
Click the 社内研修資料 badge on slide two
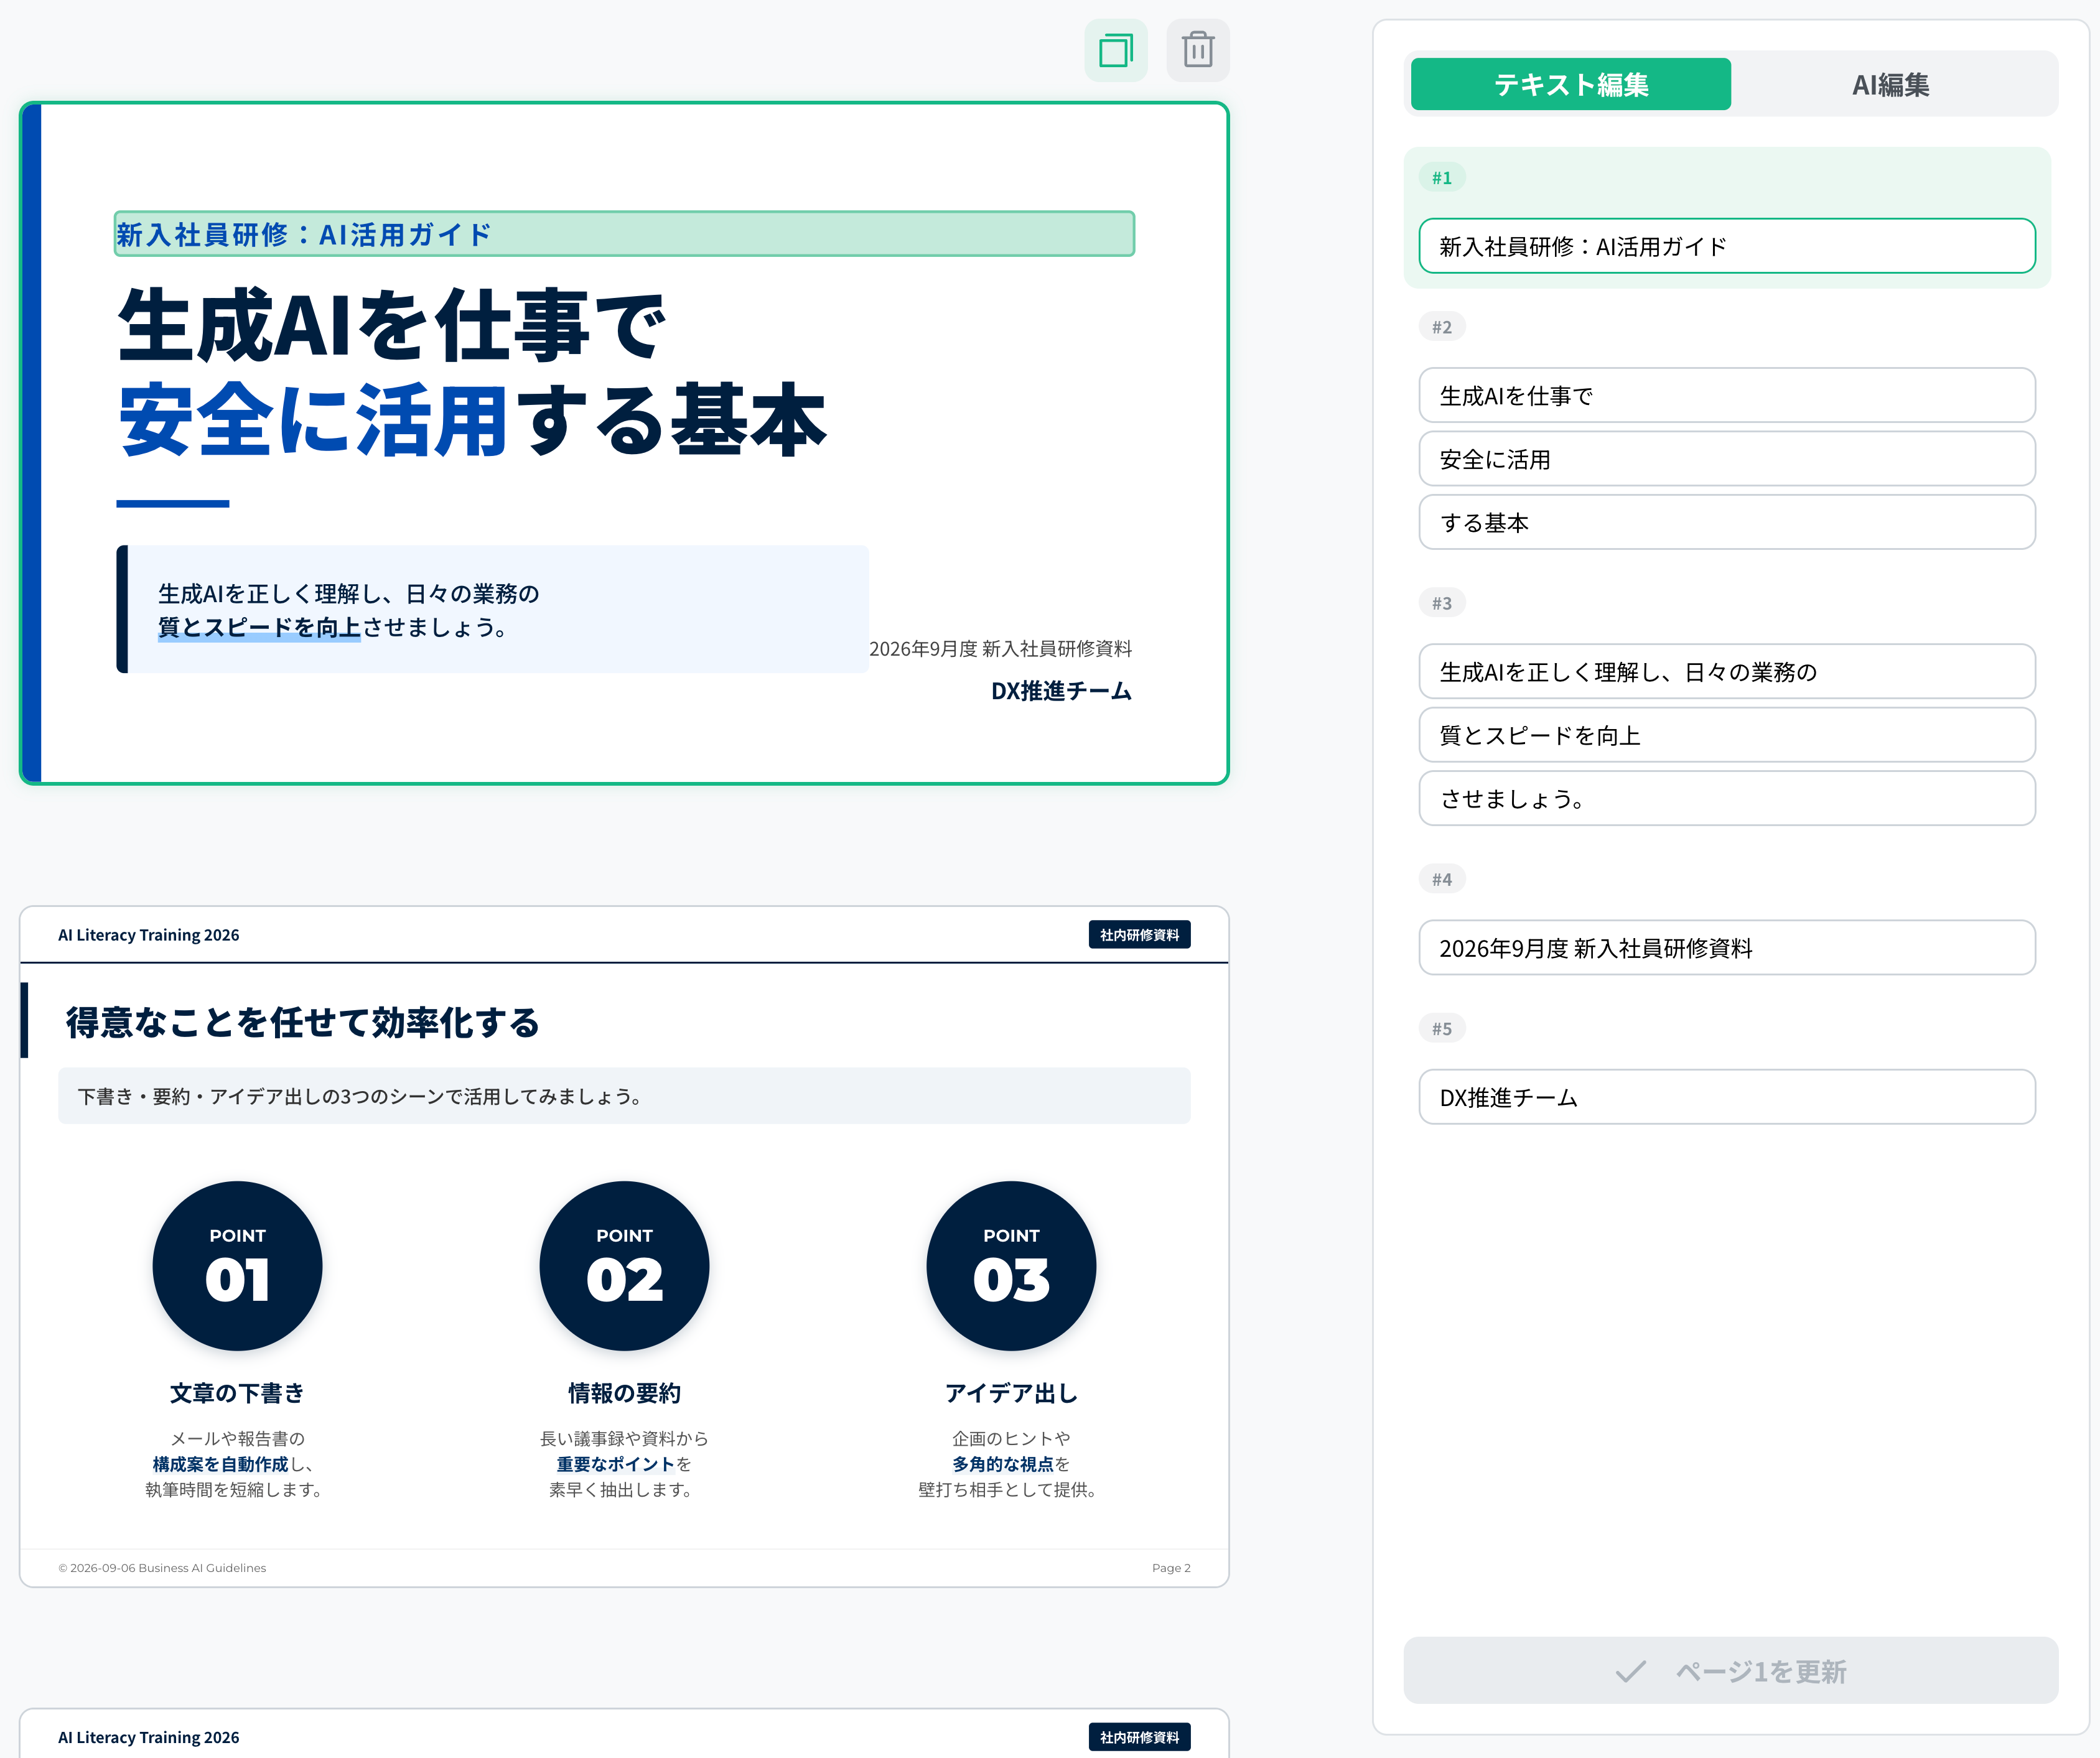point(1139,935)
